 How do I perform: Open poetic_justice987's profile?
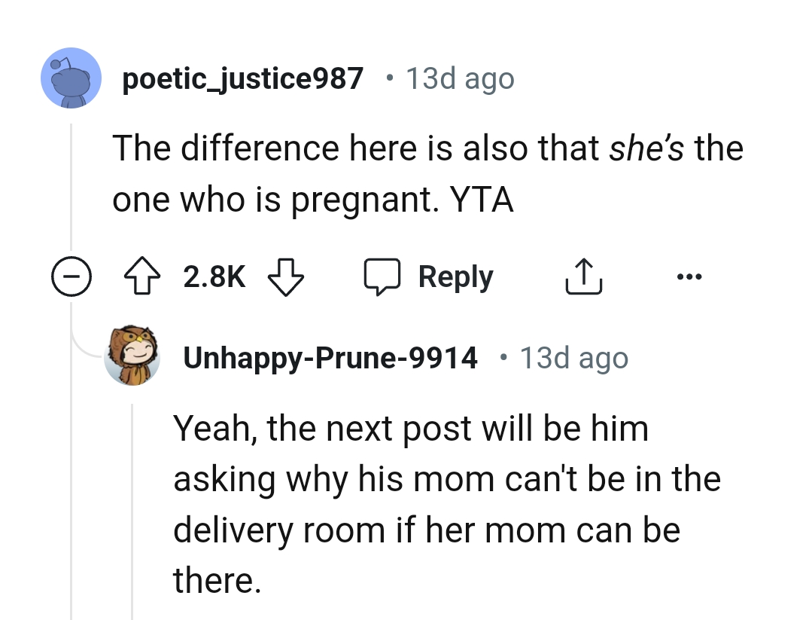pyautogui.click(x=242, y=78)
